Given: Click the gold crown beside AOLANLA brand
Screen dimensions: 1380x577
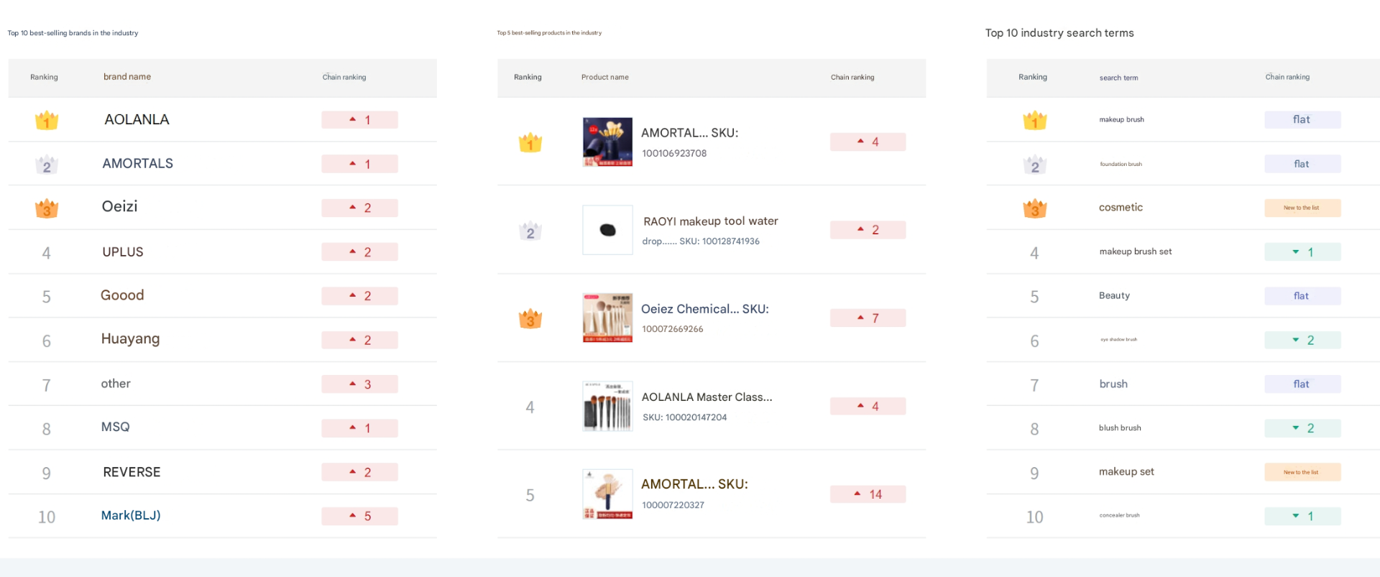Looking at the screenshot, I should (x=47, y=120).
